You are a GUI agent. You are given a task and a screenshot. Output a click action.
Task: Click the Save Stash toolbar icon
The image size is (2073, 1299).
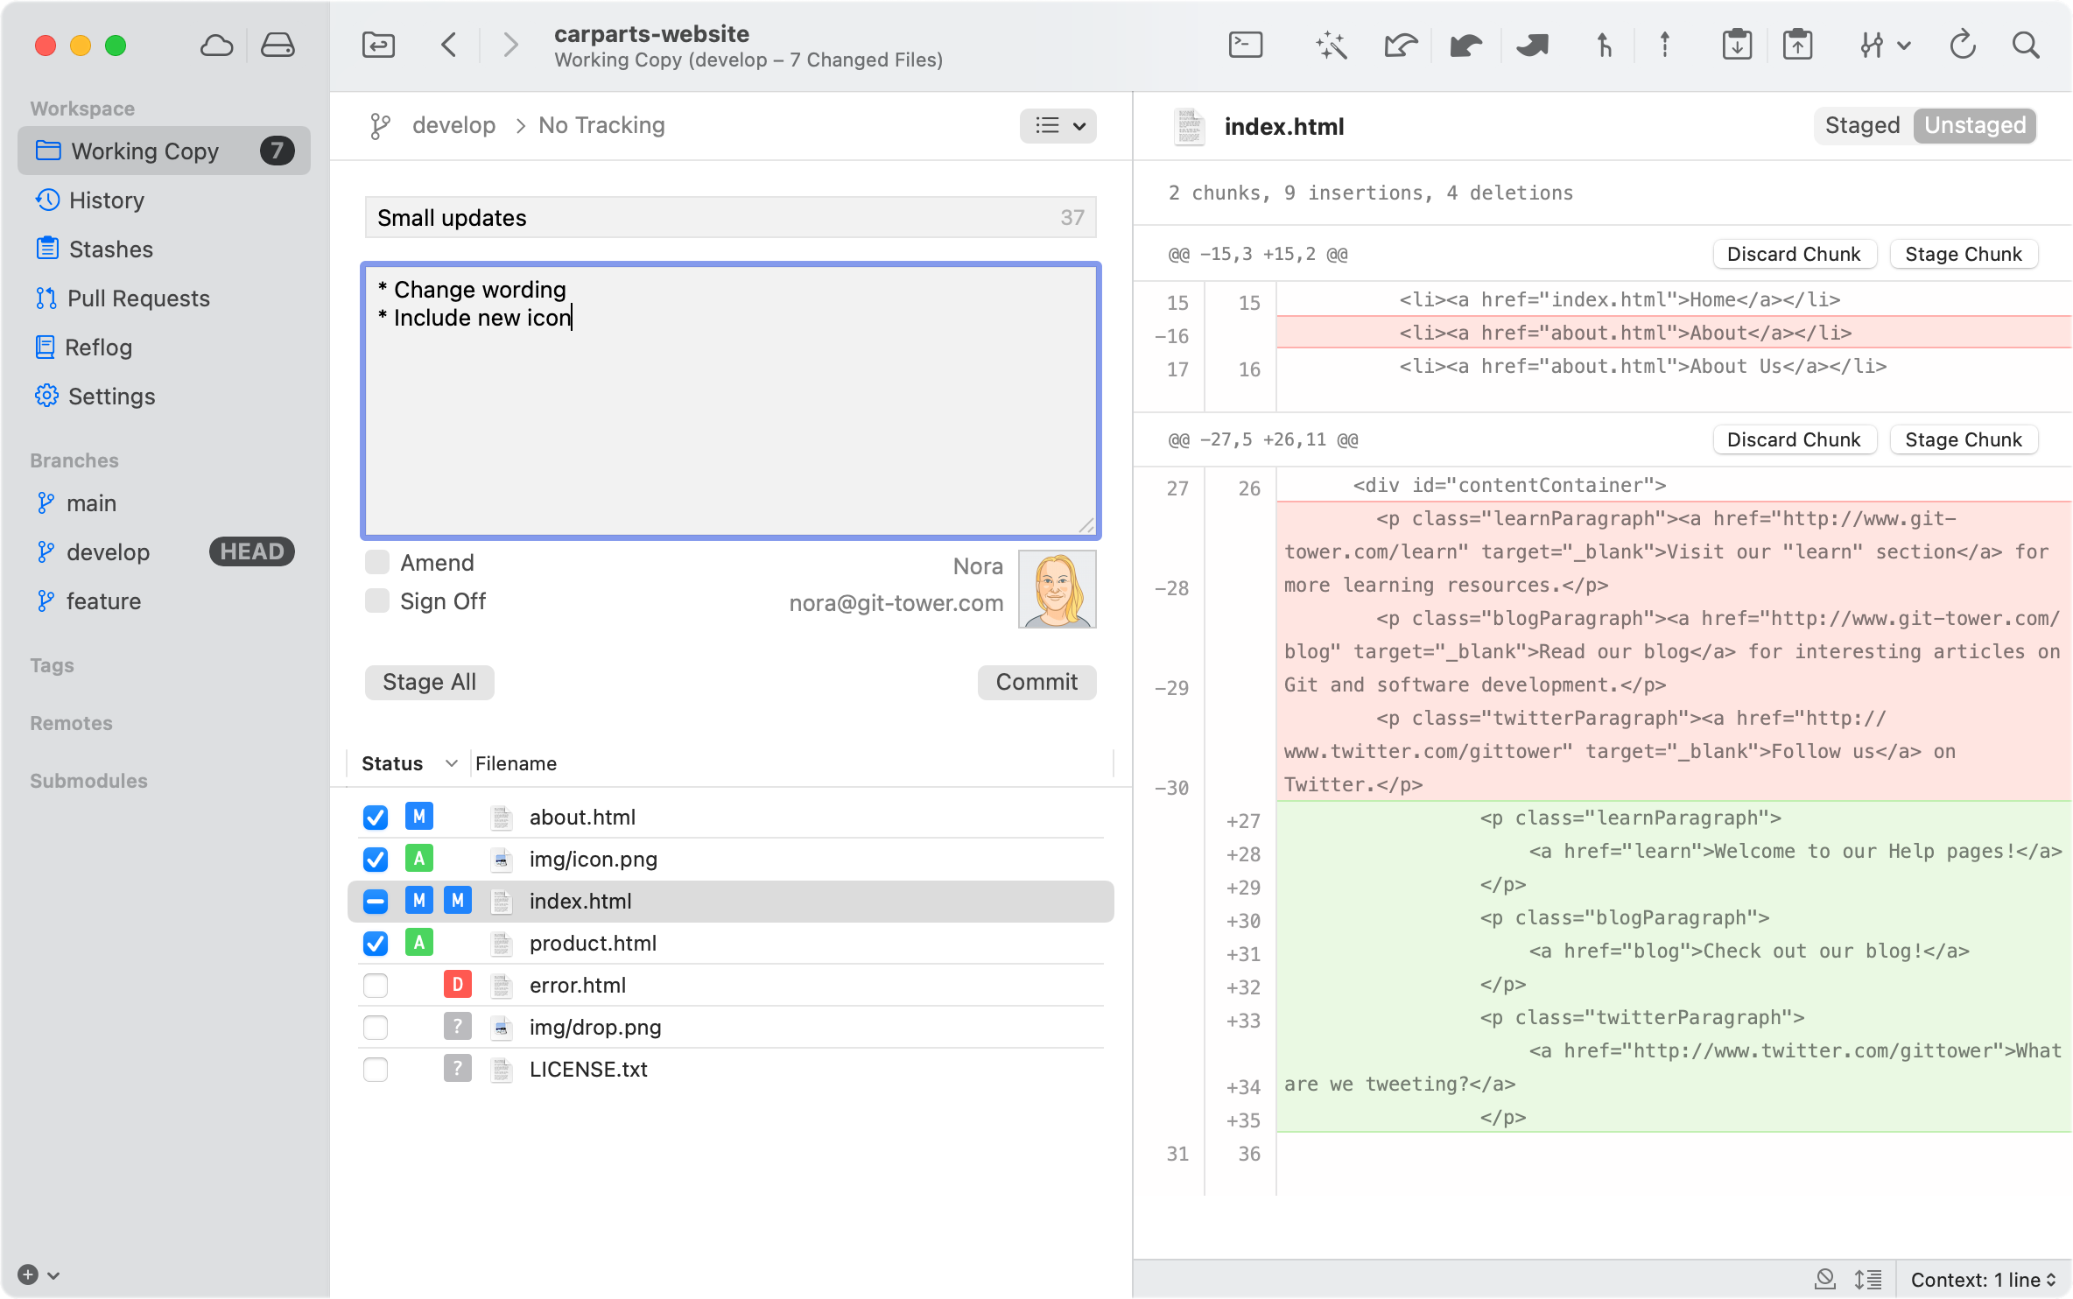click(x=1737, y=45)
